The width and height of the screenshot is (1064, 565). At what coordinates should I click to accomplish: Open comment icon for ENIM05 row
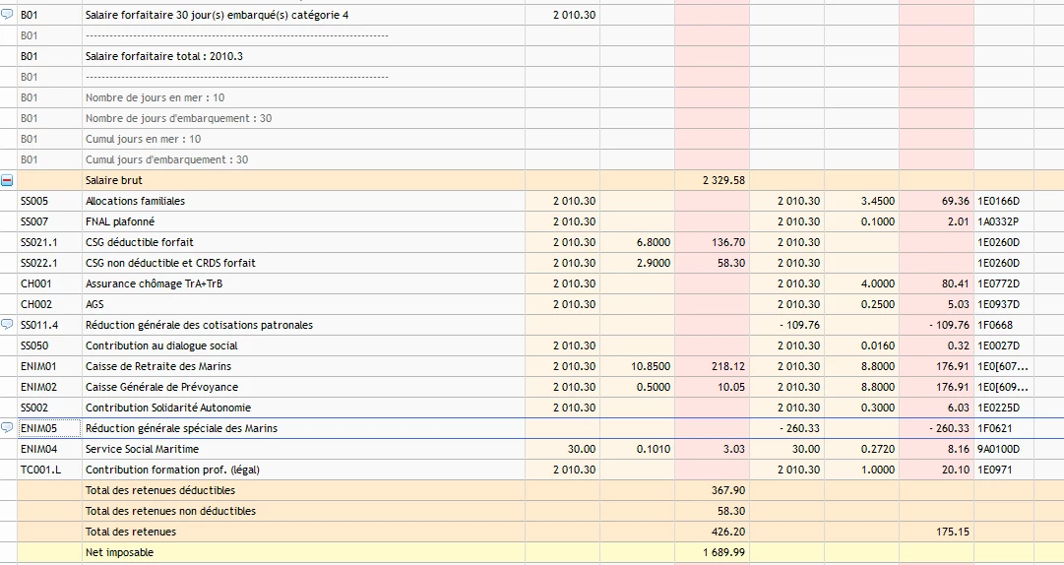[x=7, y=428]
